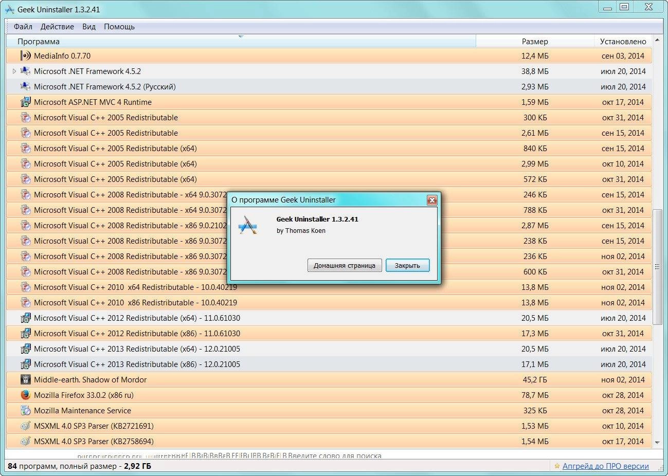Open the Вид menu

(x=89, y=27)
